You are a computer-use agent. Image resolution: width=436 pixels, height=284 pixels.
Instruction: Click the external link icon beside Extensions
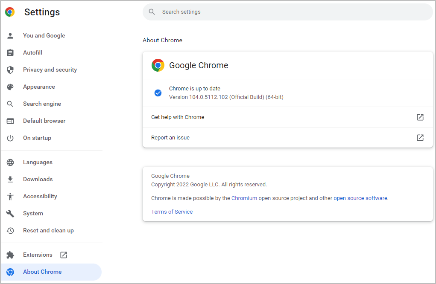(x=64, y=255)
